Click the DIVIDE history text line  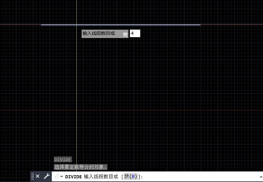click(x=63, y=159)
